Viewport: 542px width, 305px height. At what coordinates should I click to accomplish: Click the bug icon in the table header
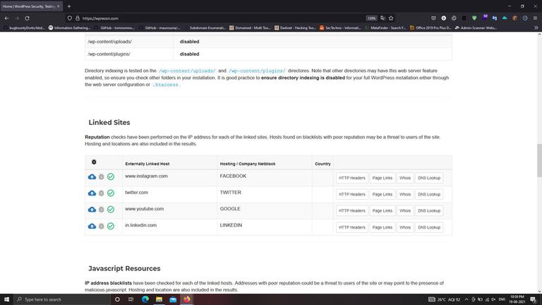coord(94,162)
